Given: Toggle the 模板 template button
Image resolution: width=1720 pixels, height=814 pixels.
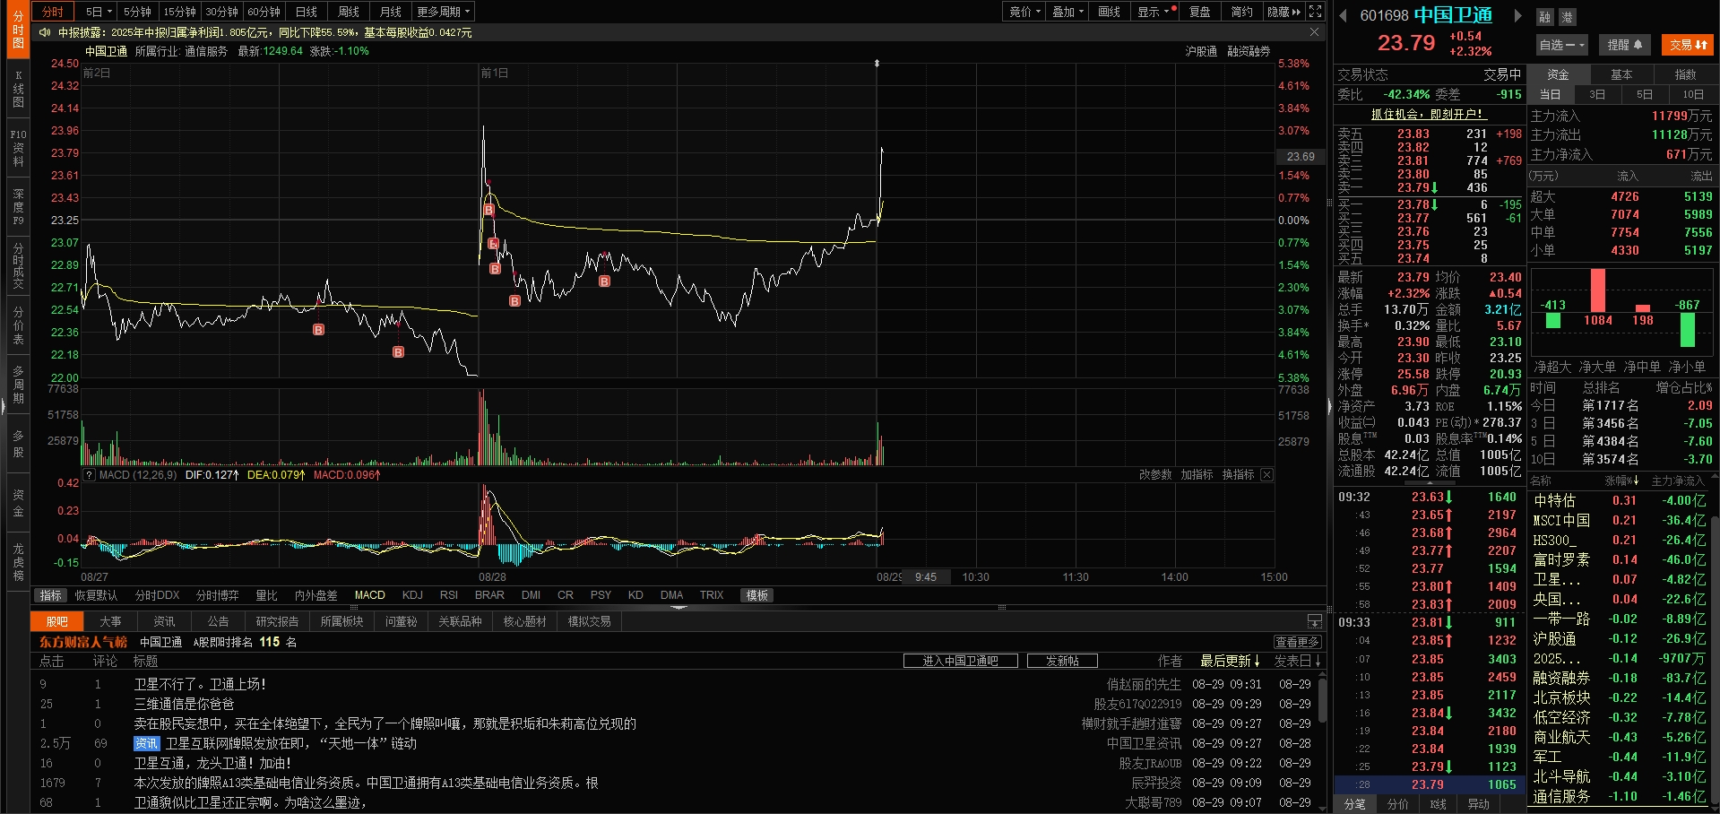Looking at the screenshot, I should coord(757,595).
